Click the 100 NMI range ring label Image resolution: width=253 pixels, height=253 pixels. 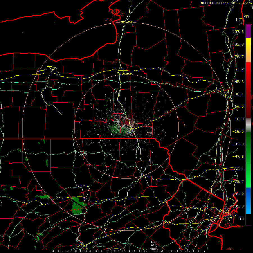click(126, 22)
